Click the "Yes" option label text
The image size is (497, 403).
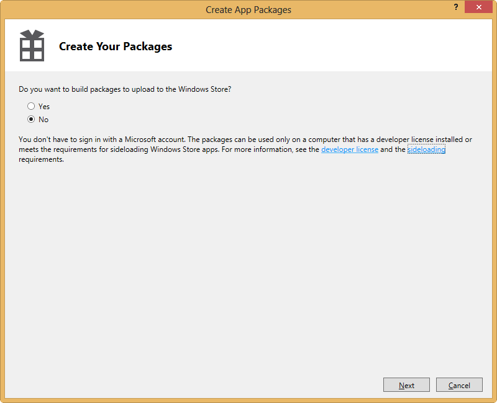[x=44, y=107]
